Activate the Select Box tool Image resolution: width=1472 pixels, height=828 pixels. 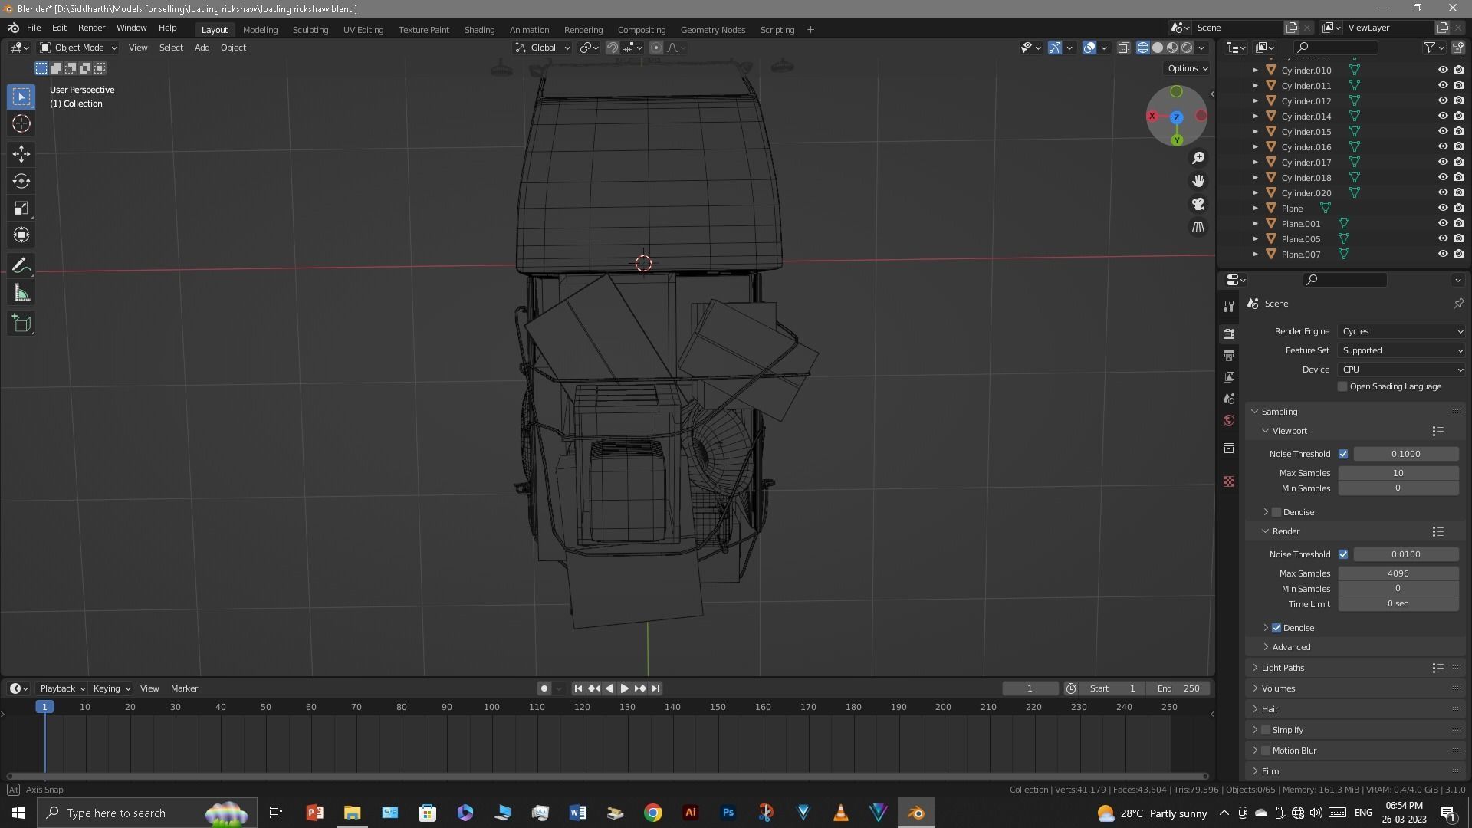tap(21, 97)
